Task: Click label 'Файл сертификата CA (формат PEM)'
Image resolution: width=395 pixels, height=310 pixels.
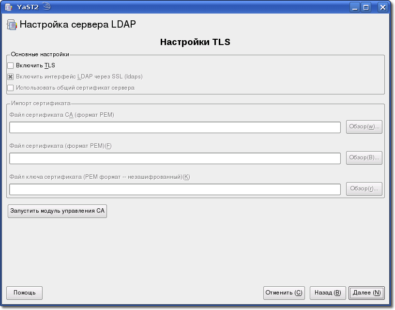Action: (62, 115)
